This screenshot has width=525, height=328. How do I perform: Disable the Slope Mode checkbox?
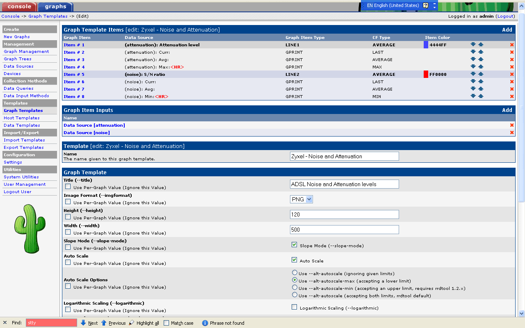point(294,245)
